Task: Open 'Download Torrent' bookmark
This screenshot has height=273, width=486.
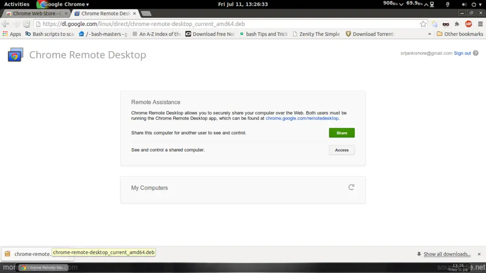Action: click(370, 34)
